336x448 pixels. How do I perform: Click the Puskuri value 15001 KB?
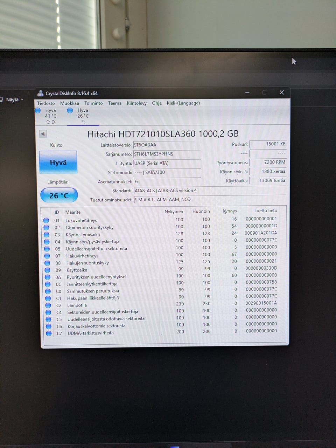click(268, 144)
